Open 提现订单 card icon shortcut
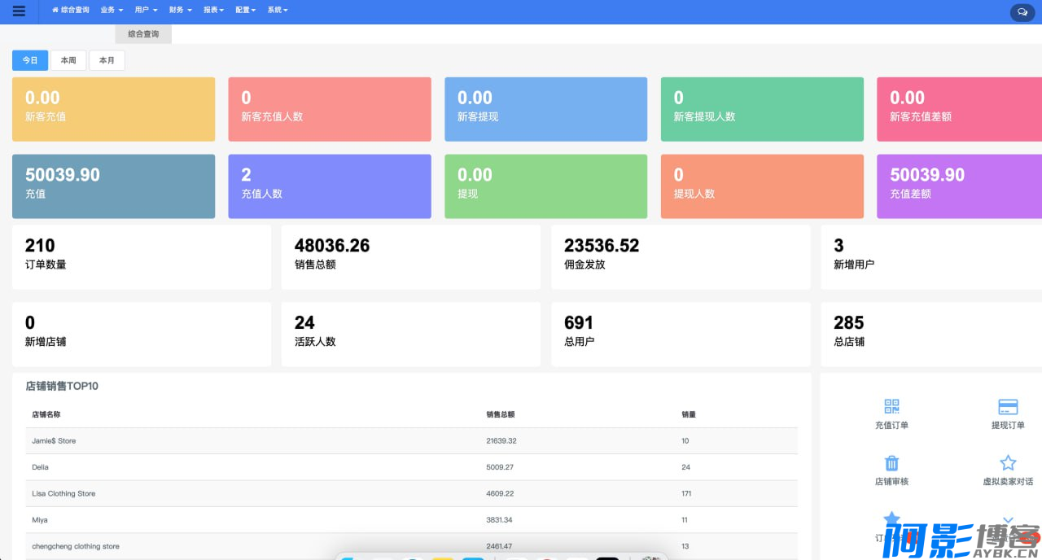This screenshot has width=1042, height=560. click(x=1008, y=407)
